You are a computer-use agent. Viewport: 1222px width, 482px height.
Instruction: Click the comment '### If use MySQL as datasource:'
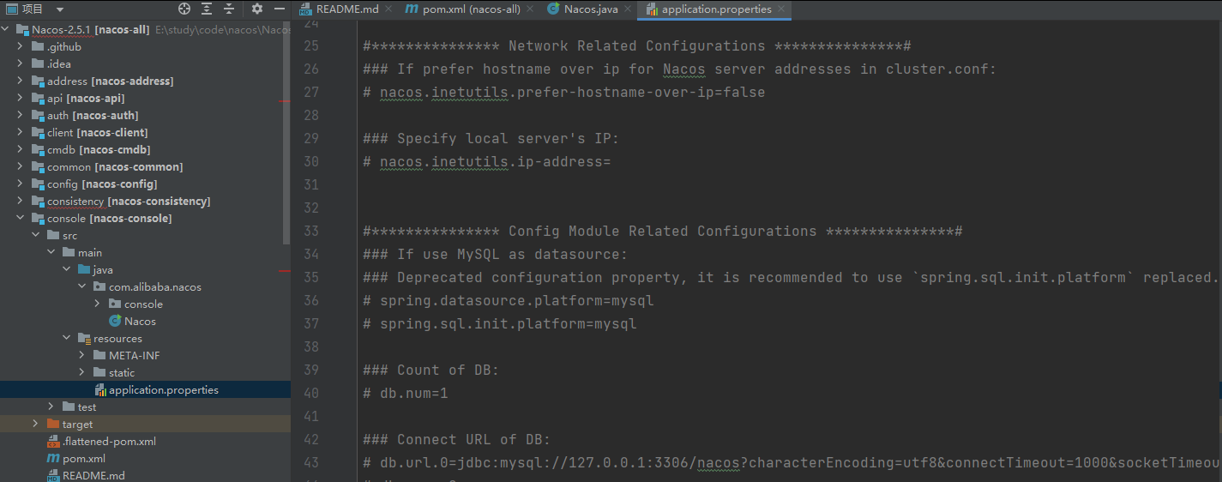point(496,255)
